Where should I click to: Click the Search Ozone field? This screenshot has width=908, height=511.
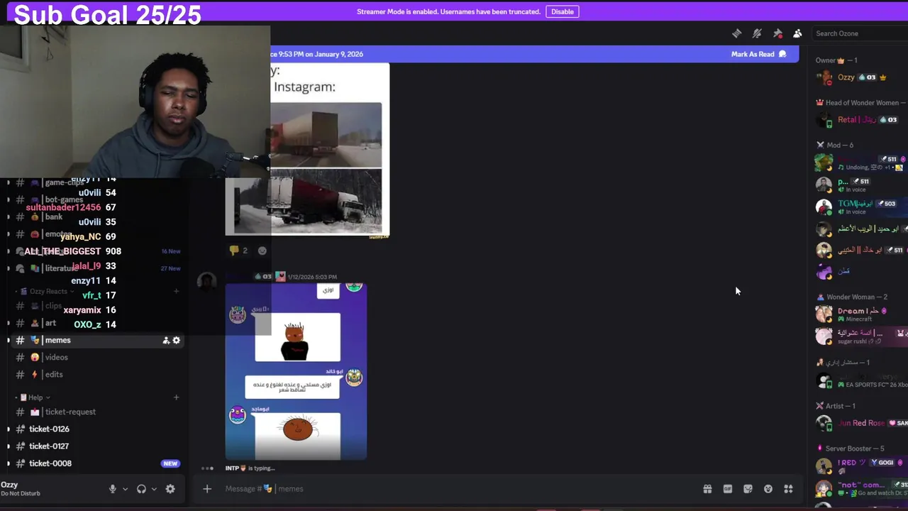(860, 33)
